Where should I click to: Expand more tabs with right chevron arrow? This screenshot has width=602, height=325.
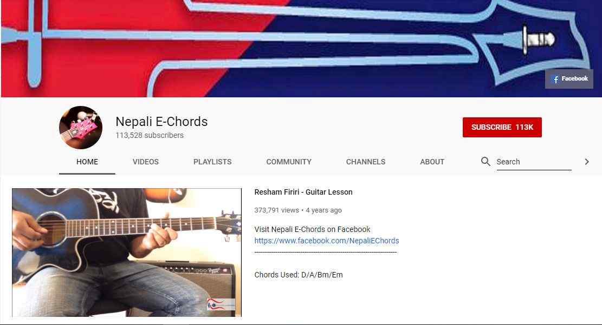587,162
